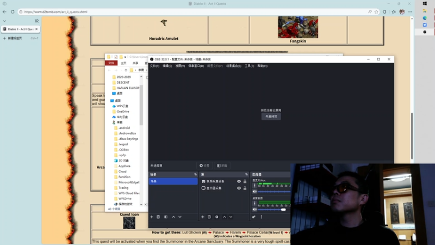Hide the display capture source
Viewport: 435px width, 245px height.
click(239, 188)
